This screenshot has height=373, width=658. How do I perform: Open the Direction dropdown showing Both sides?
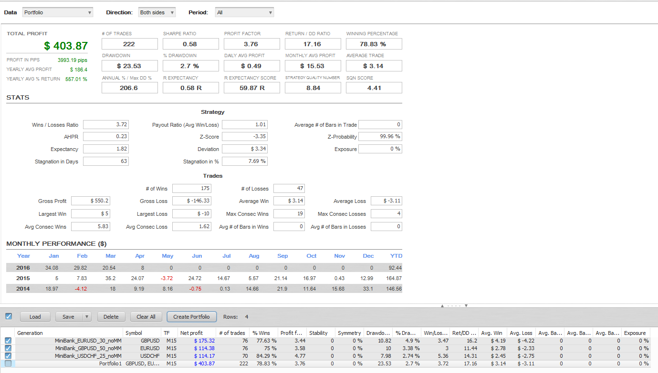click(157, 12)
